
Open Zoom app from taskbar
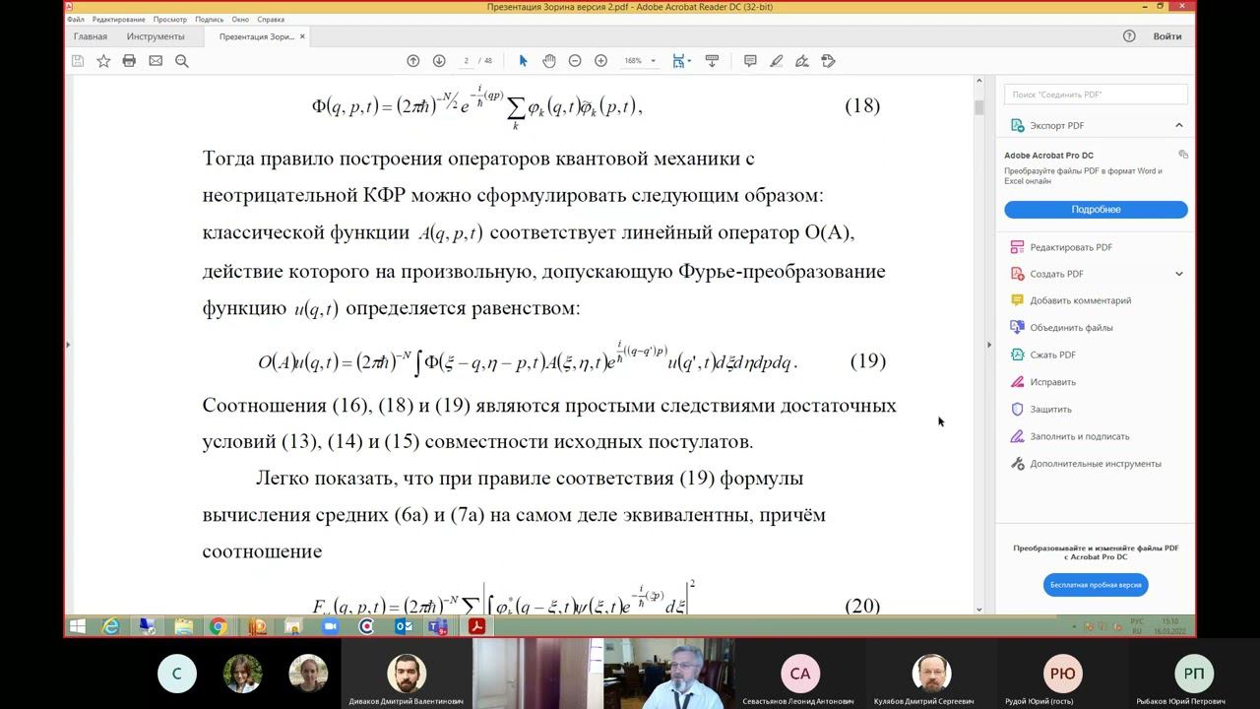pyautogui.click(x=330, y=626)
